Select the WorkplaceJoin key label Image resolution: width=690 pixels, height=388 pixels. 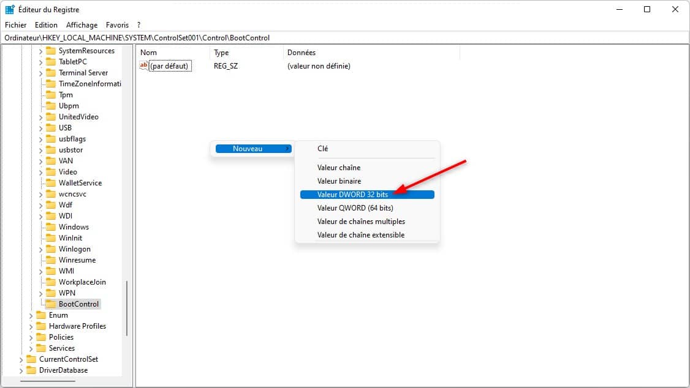coord(82,282)
